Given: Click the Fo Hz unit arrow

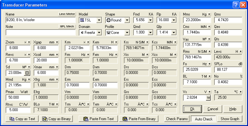Looking at the screenshot, I should click(x=209, y=64).
